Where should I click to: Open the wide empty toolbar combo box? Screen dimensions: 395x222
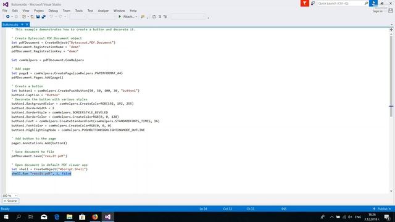point(188,17)
